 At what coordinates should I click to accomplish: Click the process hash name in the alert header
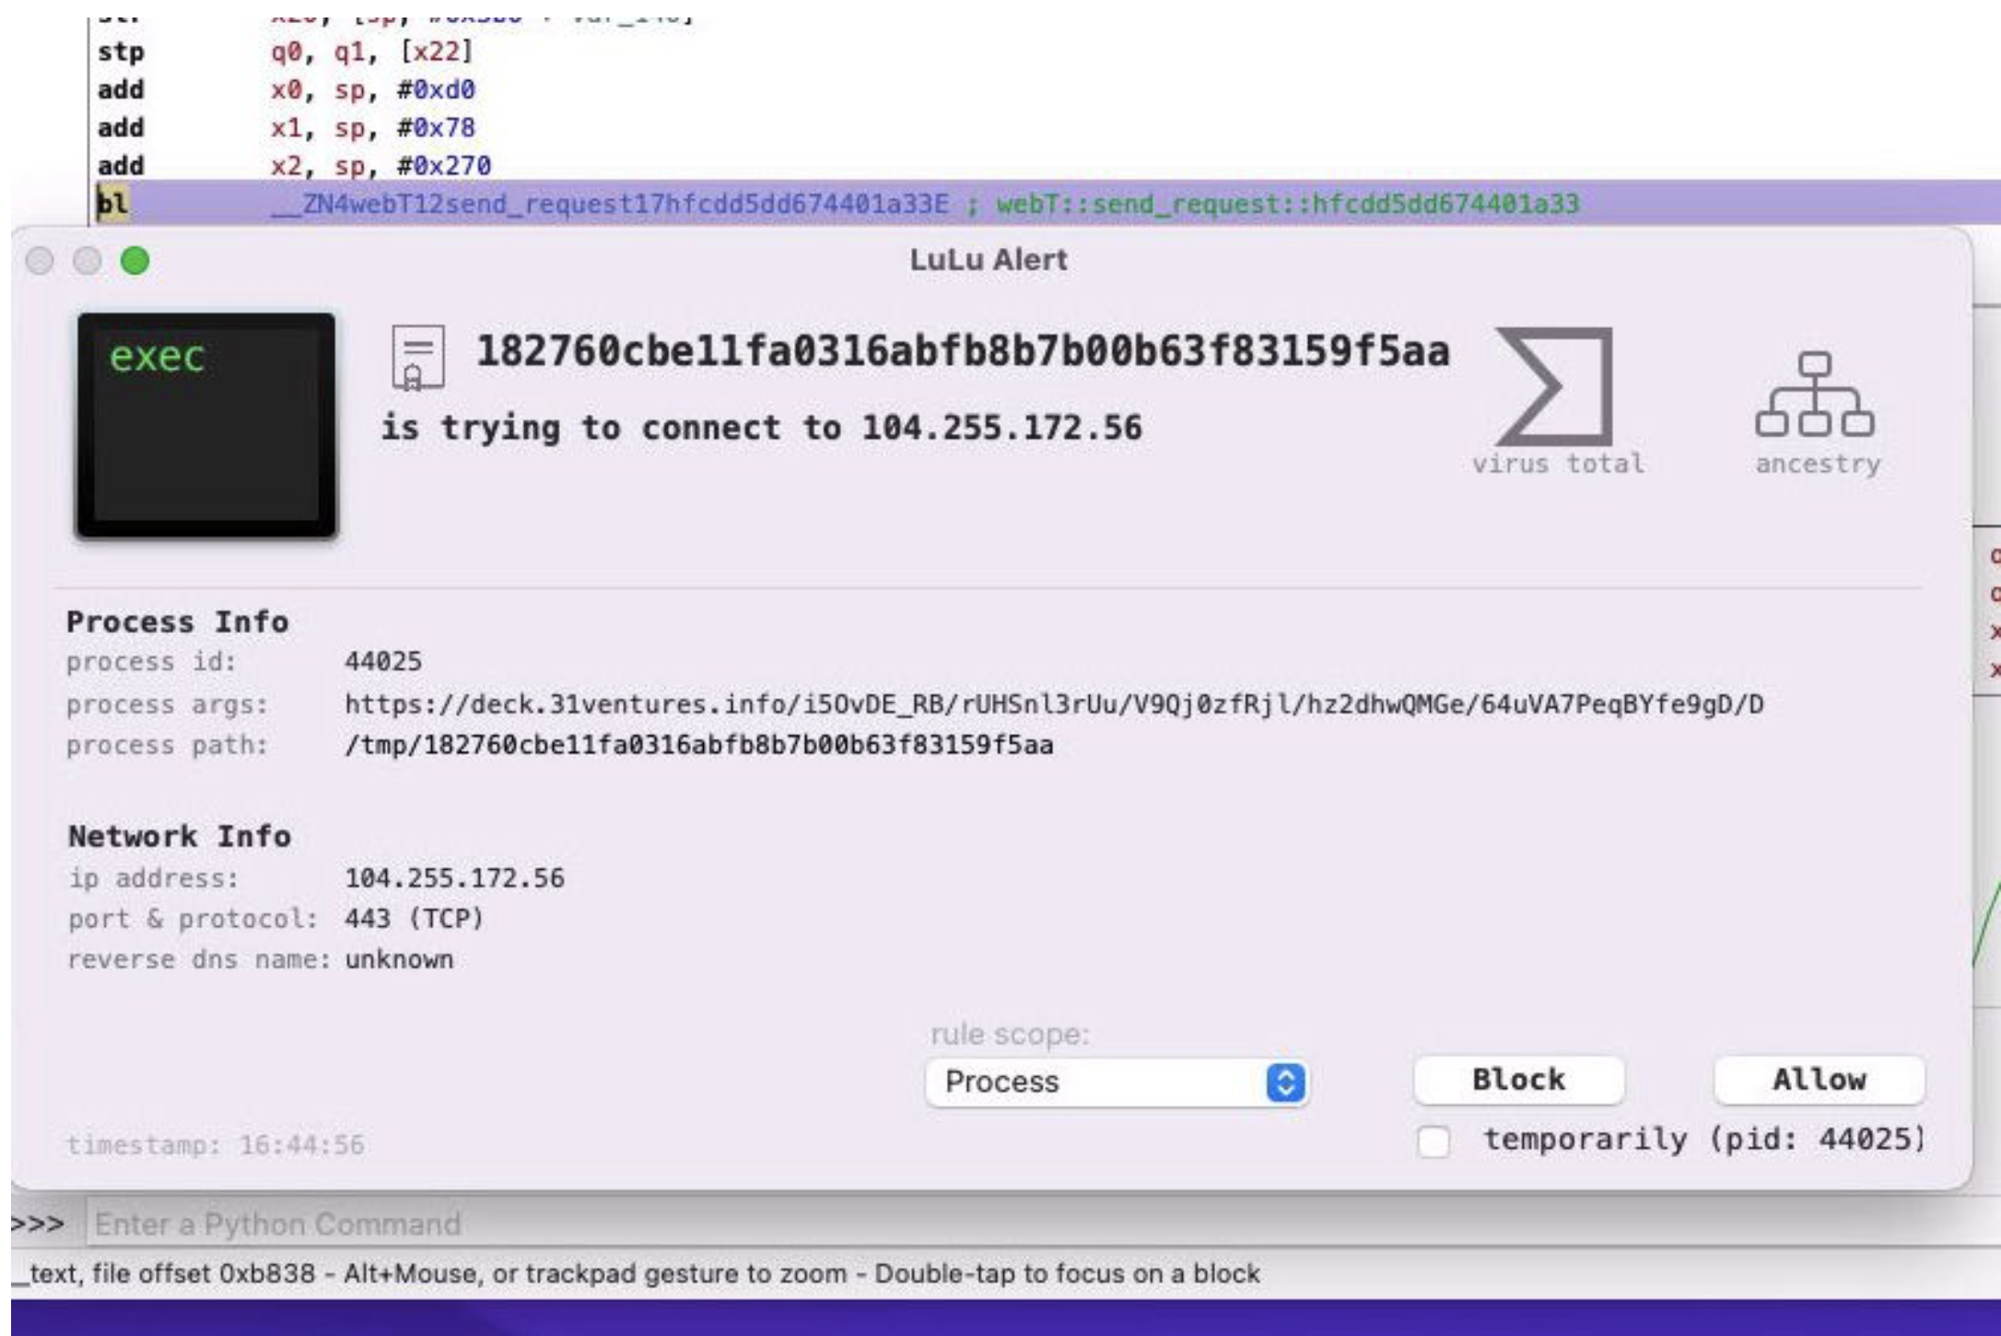click(963, 352)
